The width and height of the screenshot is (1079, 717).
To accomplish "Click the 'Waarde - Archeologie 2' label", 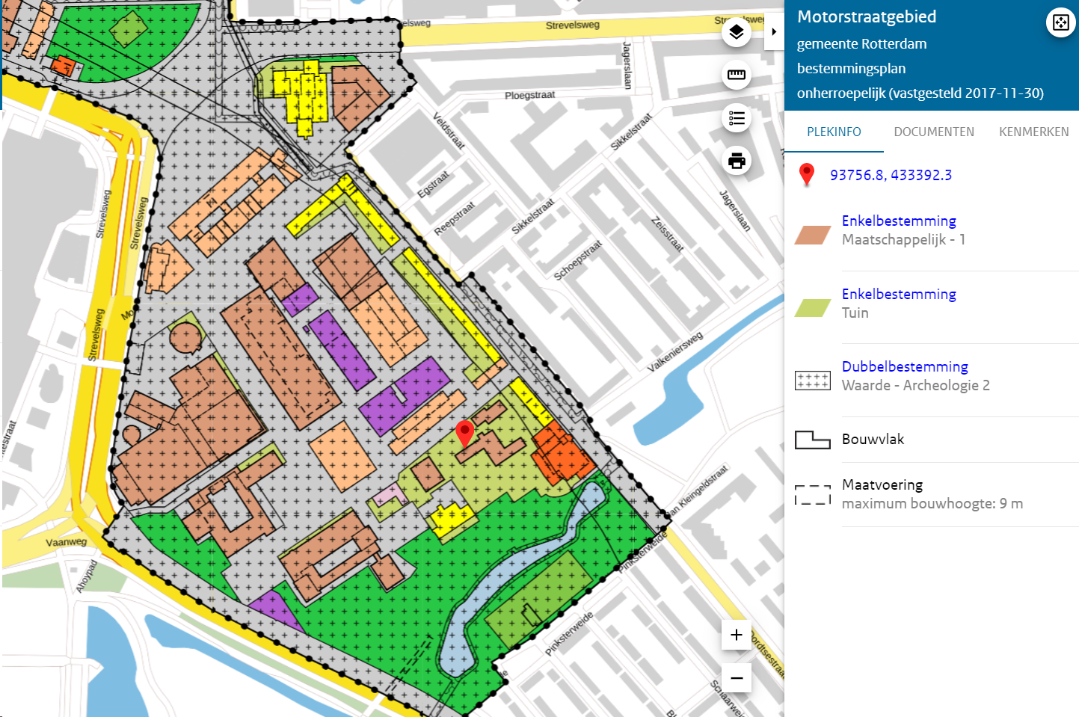I will (x=916, y=385).
